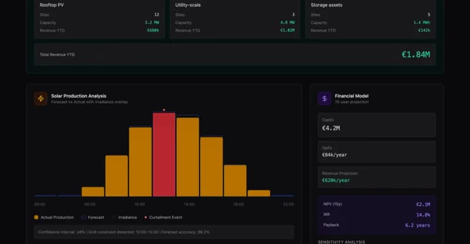The height and width of the screenshot is (244, 470).
Task: Toggle the Forecast series in the legend
Action: [92, 217]
